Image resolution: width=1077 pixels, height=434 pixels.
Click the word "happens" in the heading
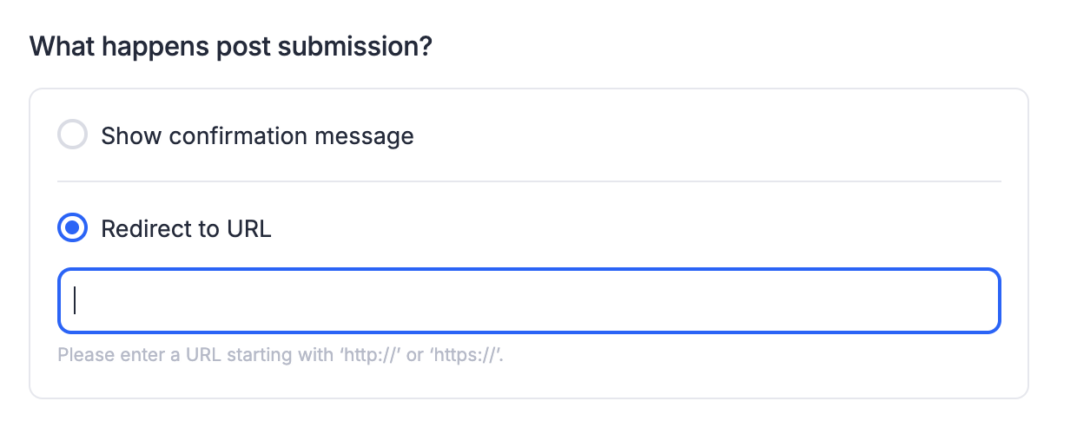coord(145,47)
